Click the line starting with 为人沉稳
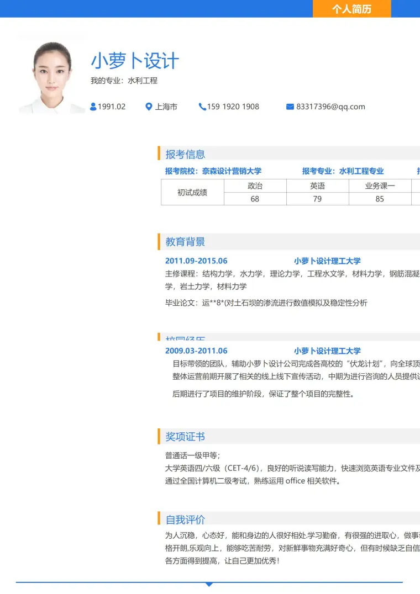The height and width of the screenshot is (594, 420). tap(292, 535)
